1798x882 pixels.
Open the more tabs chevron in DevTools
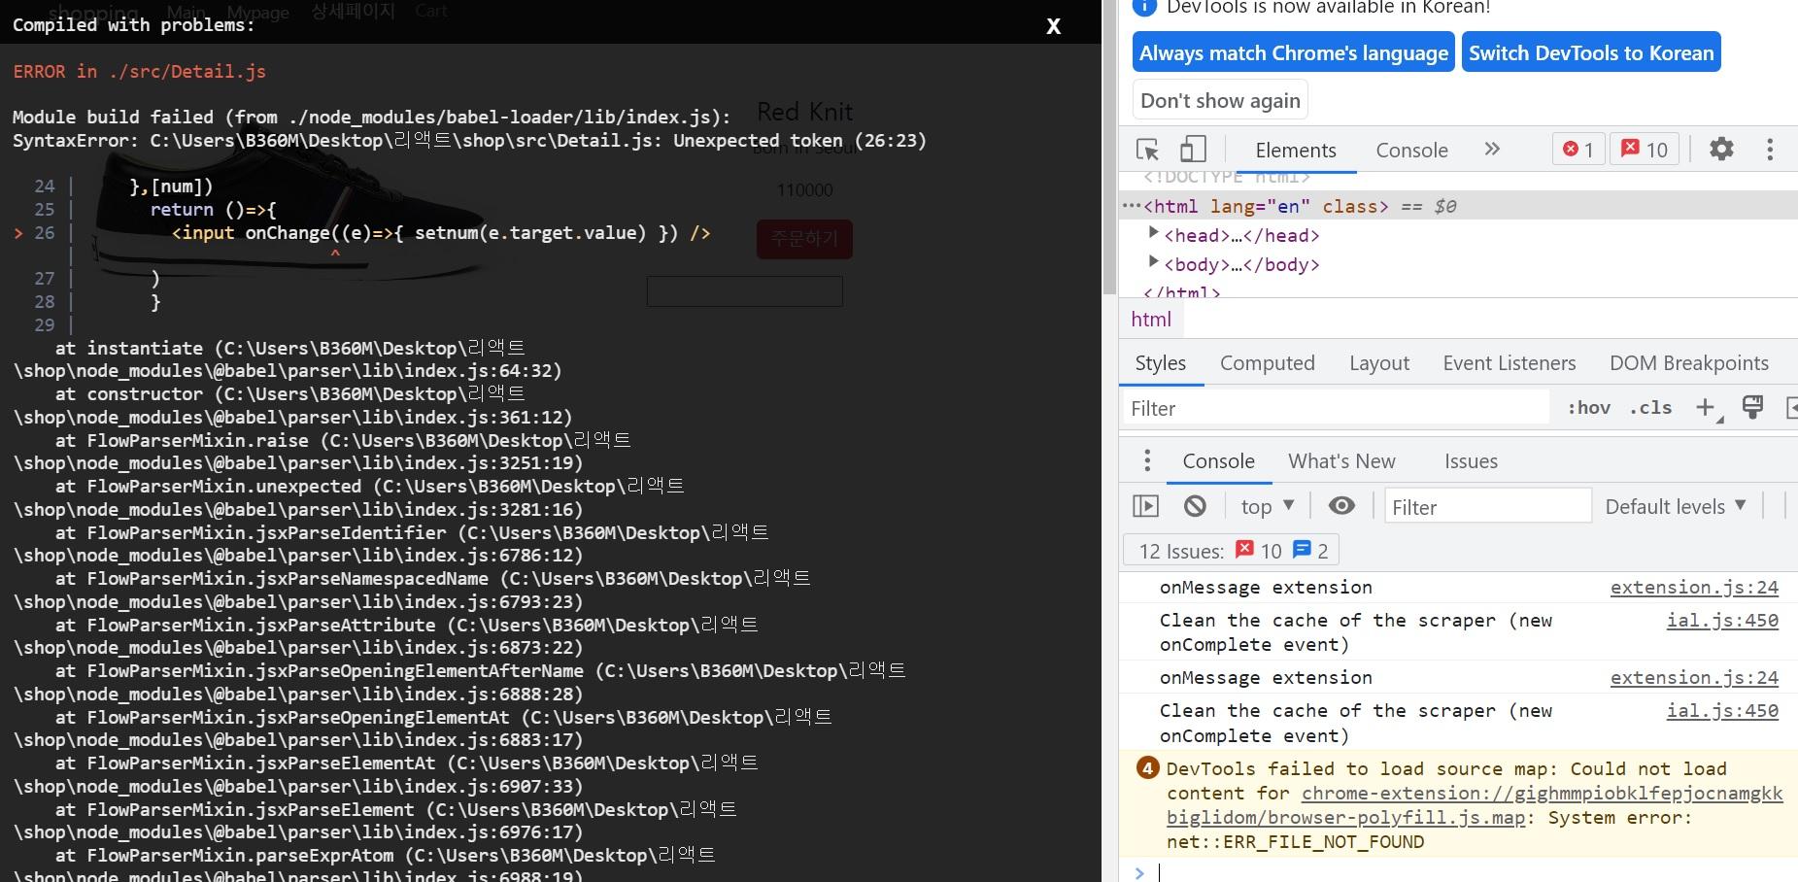point(1492,149)
